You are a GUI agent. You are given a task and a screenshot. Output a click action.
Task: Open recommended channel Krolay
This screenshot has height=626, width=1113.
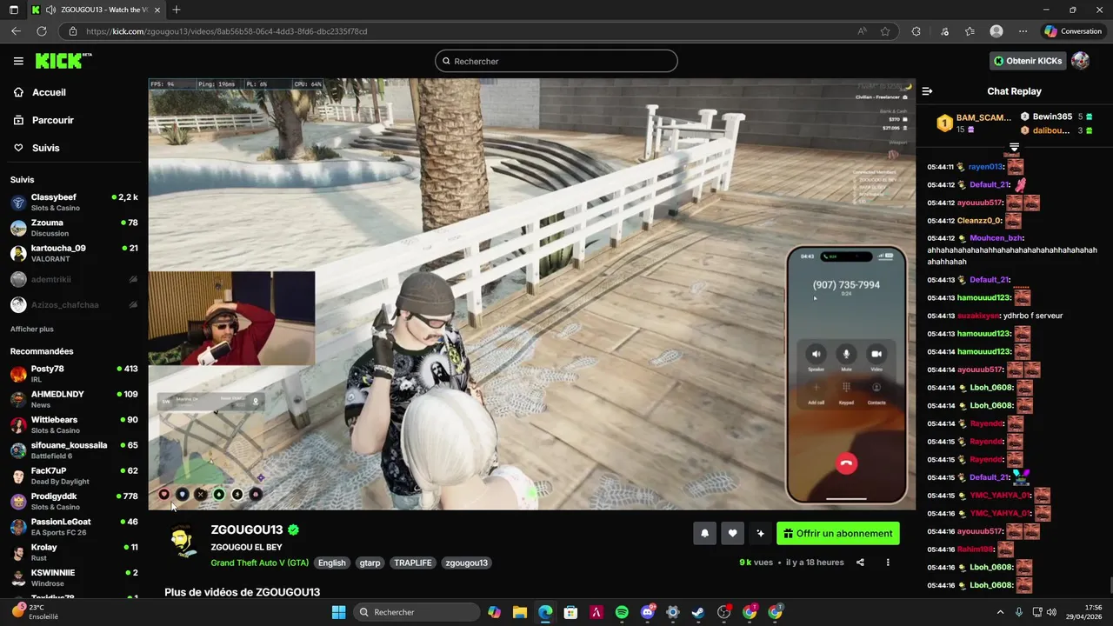click(74, 552)
